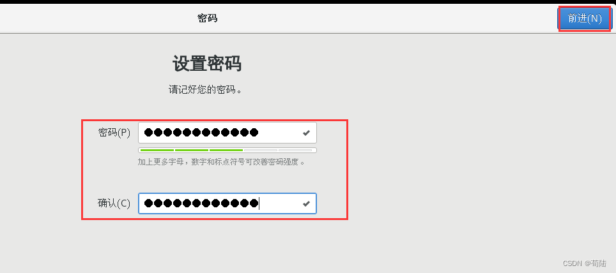Screen dimensions: 616x273
Task: Click fourth empty password strength segment
Action: [x=261, y=151]
